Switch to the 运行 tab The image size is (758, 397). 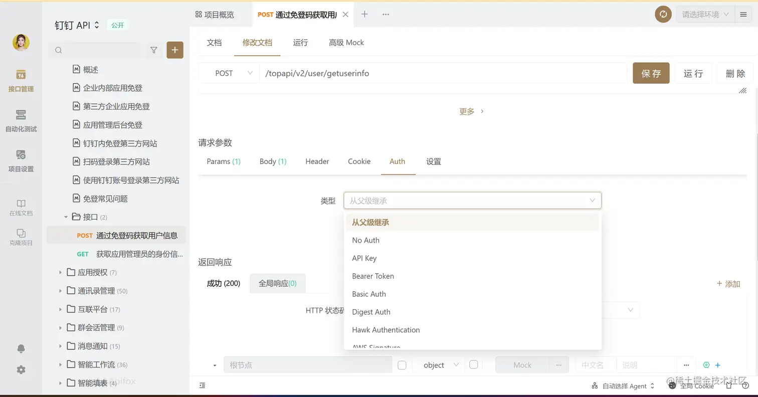coord(300,43)
